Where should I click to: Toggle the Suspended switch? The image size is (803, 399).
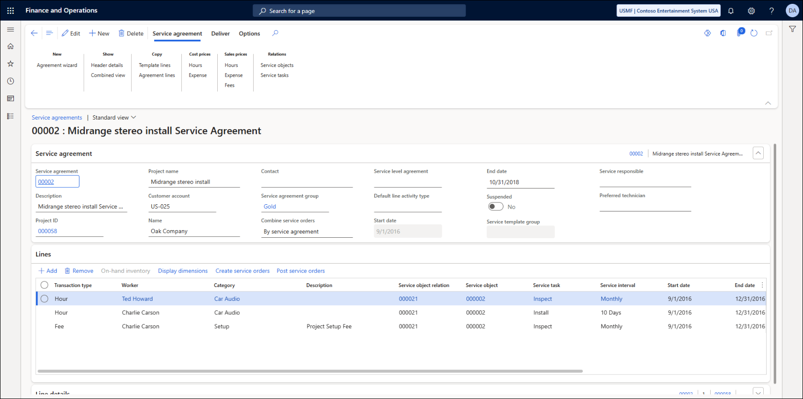[x=495, y=207]
